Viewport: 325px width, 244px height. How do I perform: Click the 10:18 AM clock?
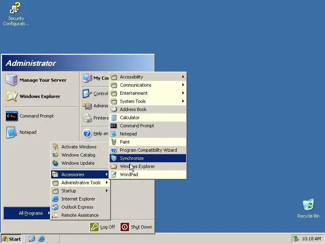click(x=311, y=239)
